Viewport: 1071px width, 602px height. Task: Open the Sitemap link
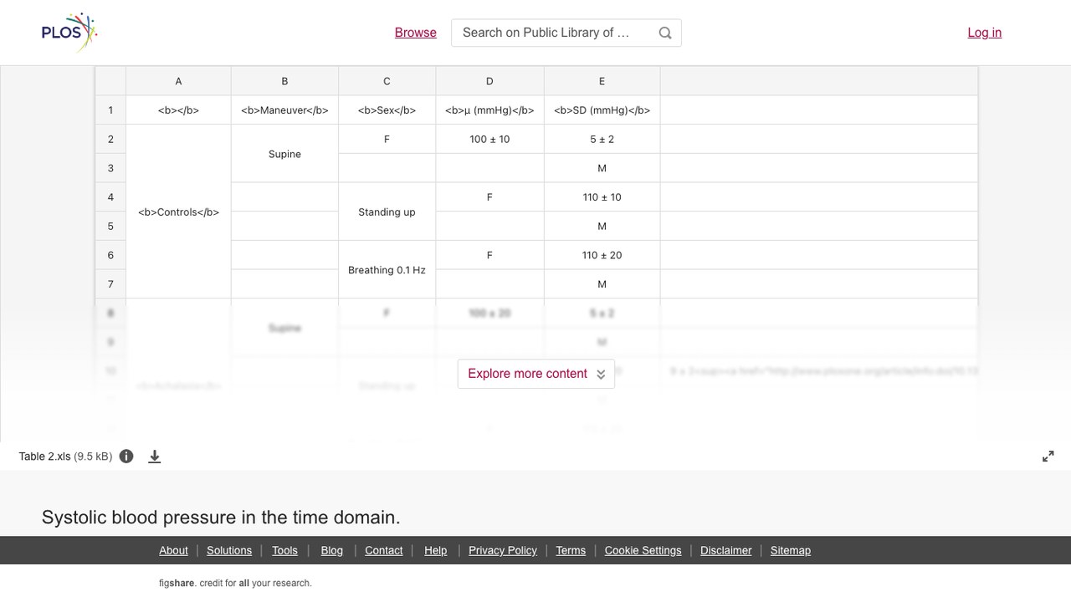pyautogui.click(x=791, y=550)
